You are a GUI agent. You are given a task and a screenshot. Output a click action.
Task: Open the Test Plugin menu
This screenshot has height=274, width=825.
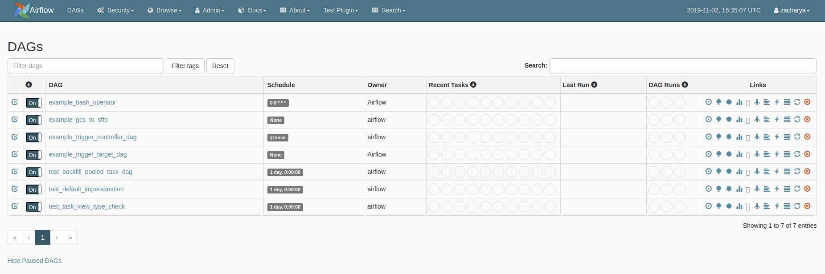[x=341, y=10]
